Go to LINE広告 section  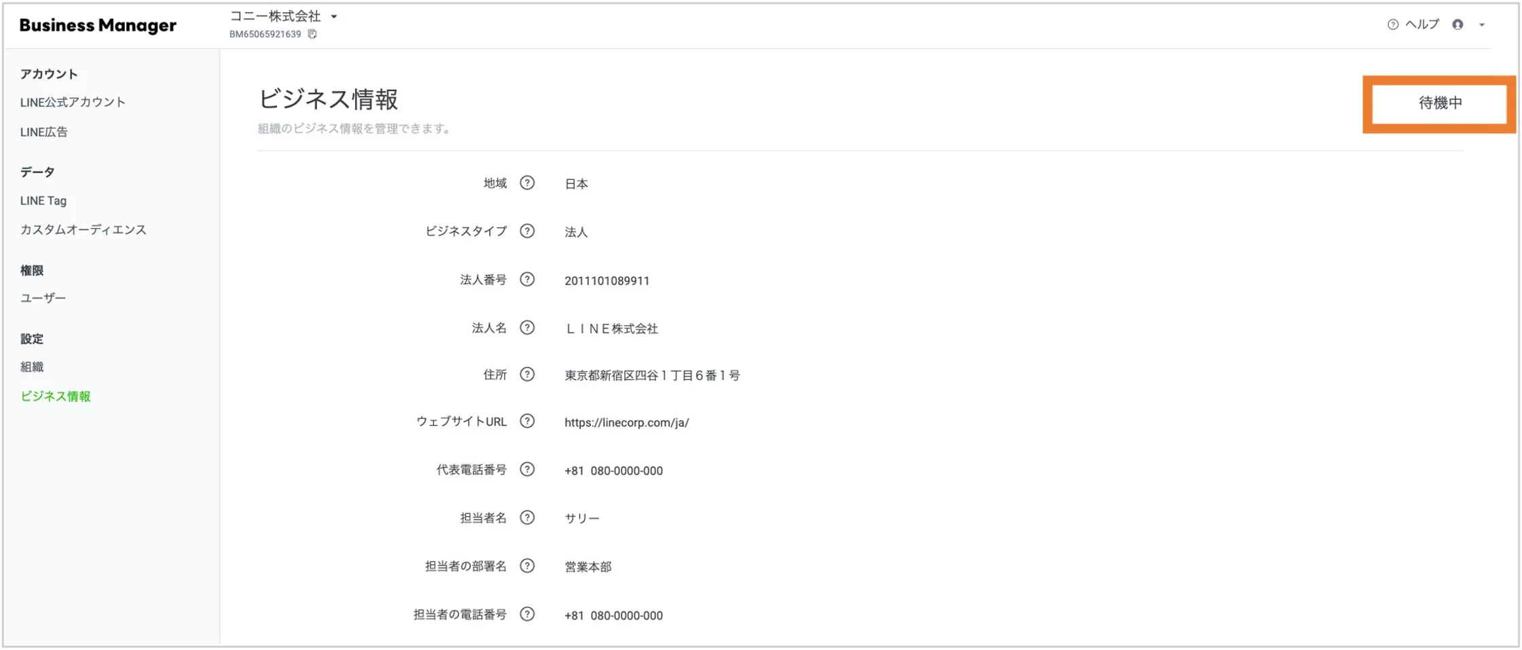coord(44,132)
